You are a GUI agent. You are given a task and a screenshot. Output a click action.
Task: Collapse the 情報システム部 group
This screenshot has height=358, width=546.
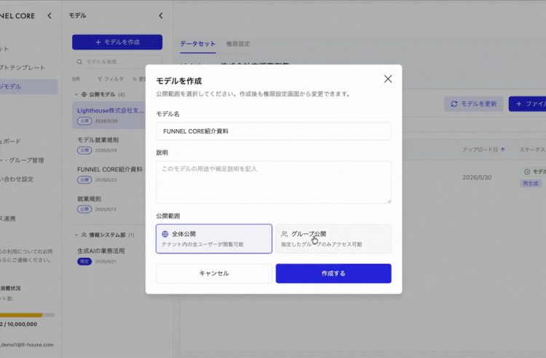[x=76, y=235]
